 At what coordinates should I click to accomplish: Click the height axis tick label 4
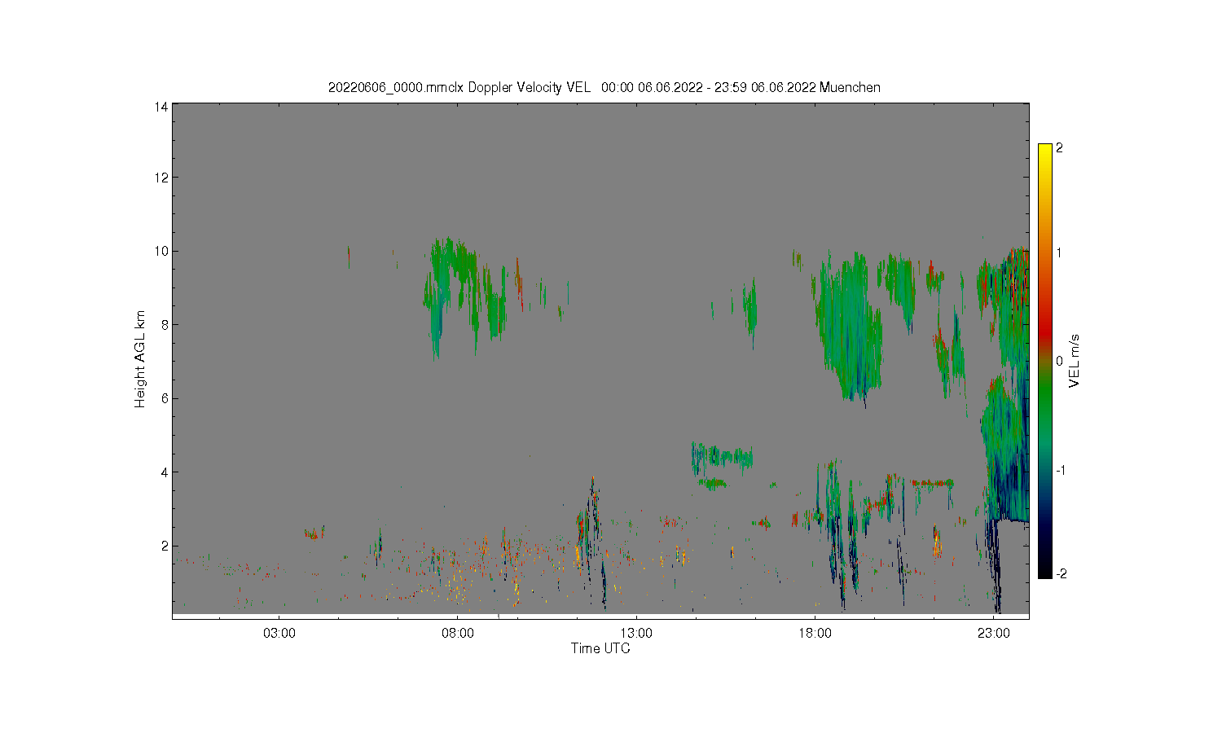pos(165,472)
